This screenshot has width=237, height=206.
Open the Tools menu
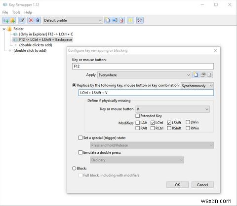pyautogui.click(x=16, y=12)
